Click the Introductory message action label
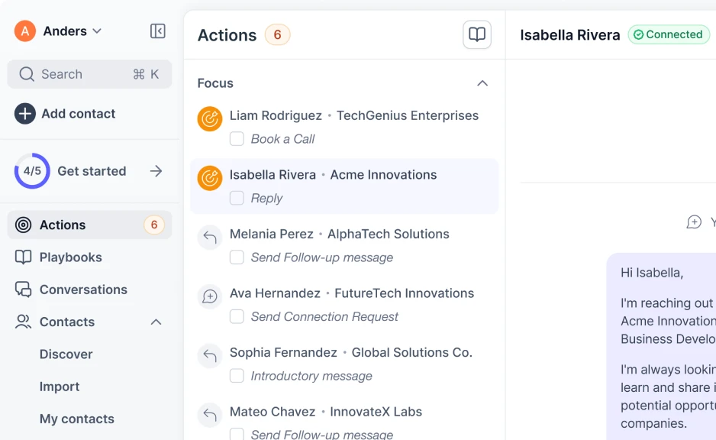The height and width of the screenshot is (440, 716). click(311, 376)
